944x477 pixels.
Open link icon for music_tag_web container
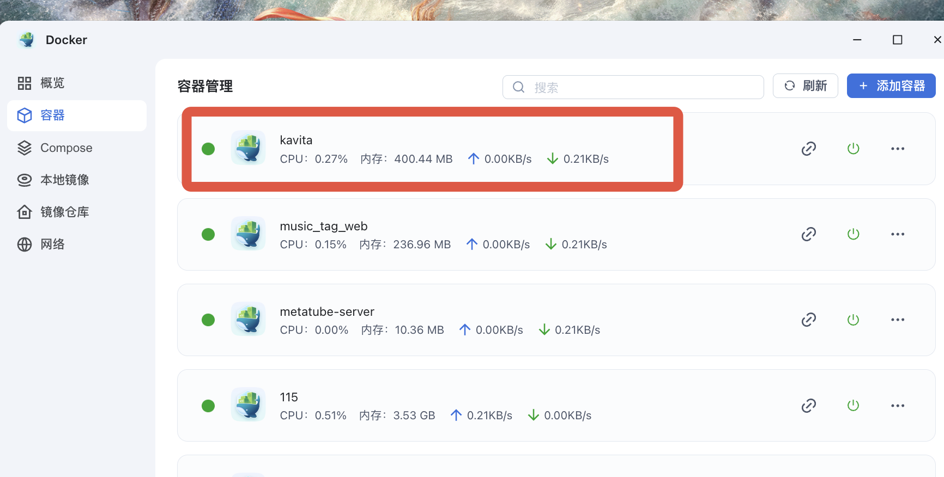(809, 234)
